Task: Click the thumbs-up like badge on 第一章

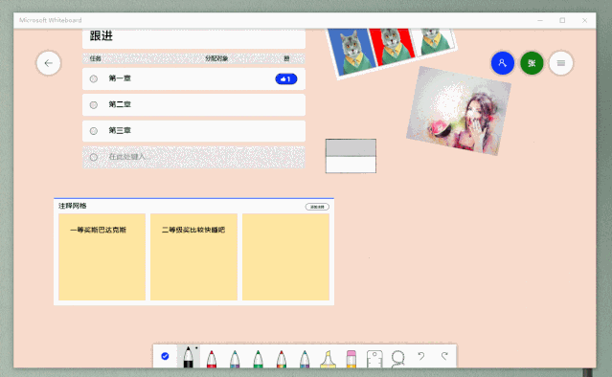Action: 286,78
